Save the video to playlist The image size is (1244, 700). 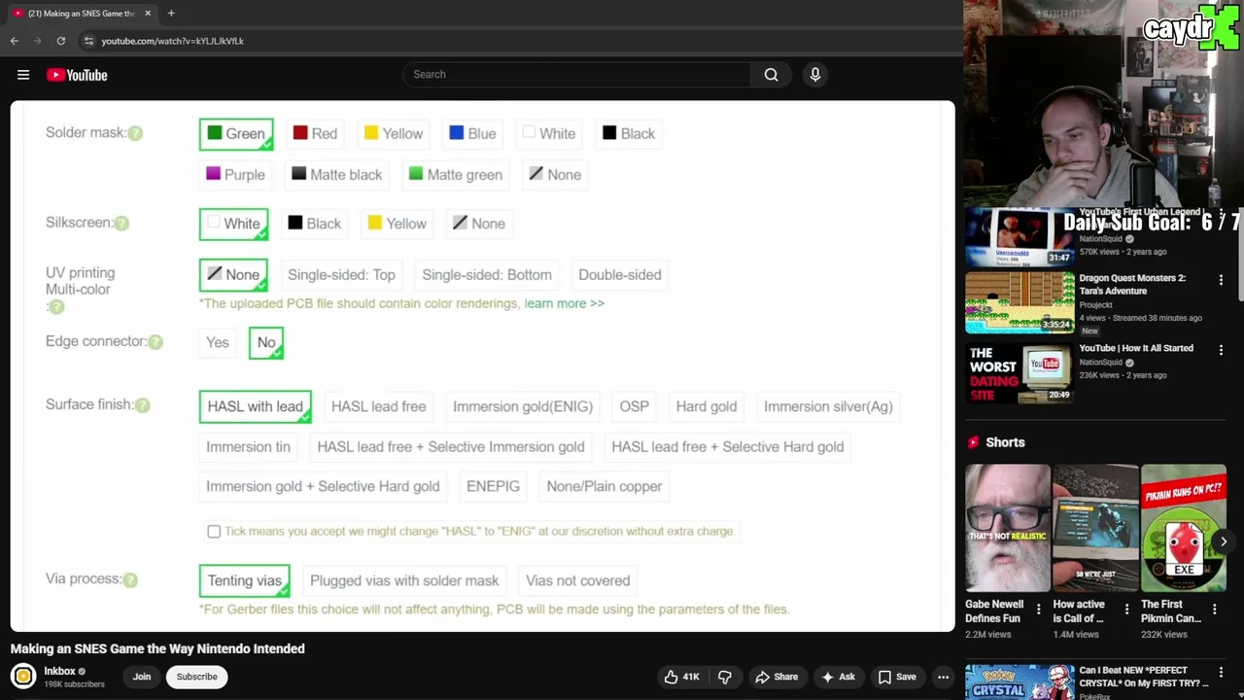(x=896, y=677)
